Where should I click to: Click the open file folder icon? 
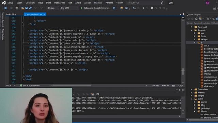pyautogui.click(x=22, y=8)
